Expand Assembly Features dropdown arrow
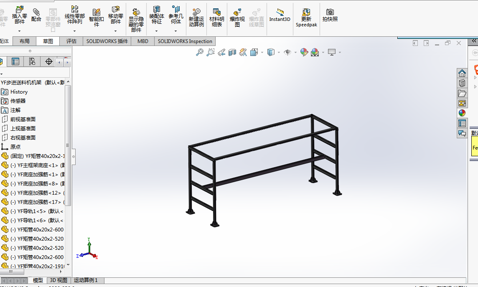Image resolution: width=478 pixels, height=287 pixels. [156, 31]
